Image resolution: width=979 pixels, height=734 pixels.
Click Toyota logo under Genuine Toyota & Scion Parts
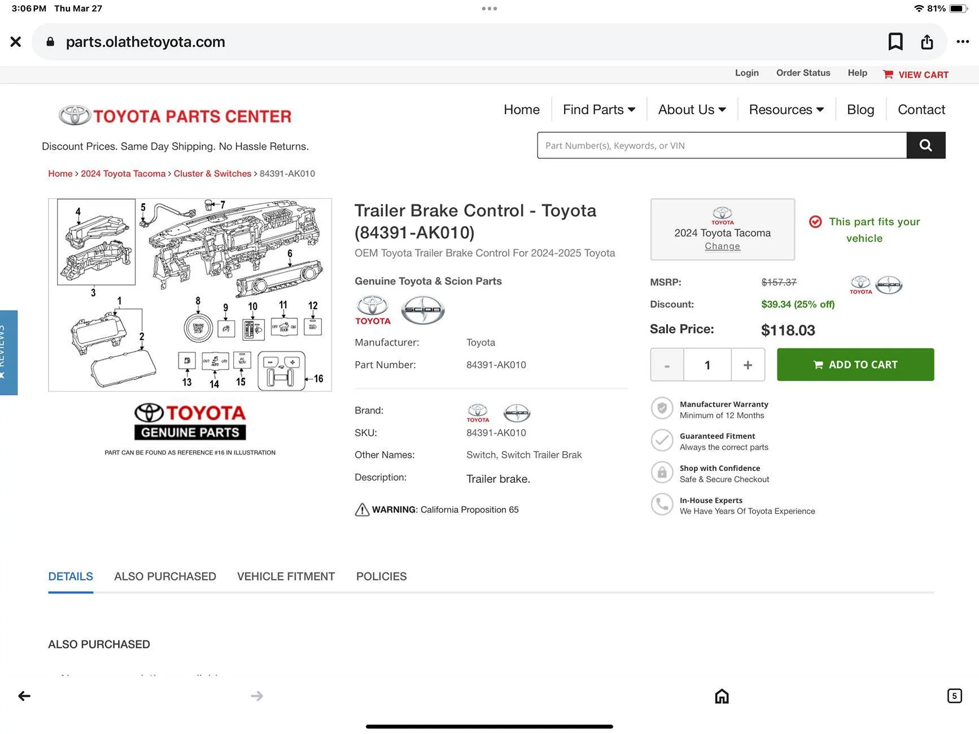(373, 310)
